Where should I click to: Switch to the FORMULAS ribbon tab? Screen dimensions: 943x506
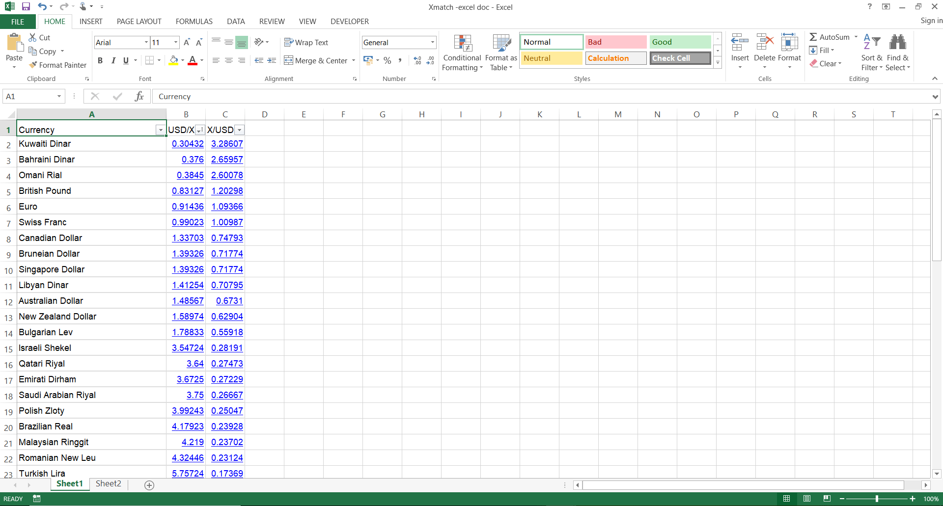click(194, 21)
